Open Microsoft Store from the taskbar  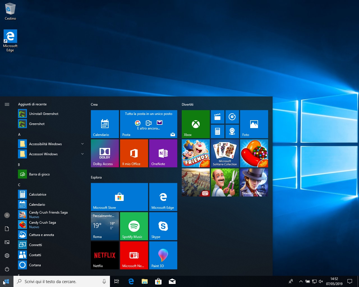click(x=158, y=281)
